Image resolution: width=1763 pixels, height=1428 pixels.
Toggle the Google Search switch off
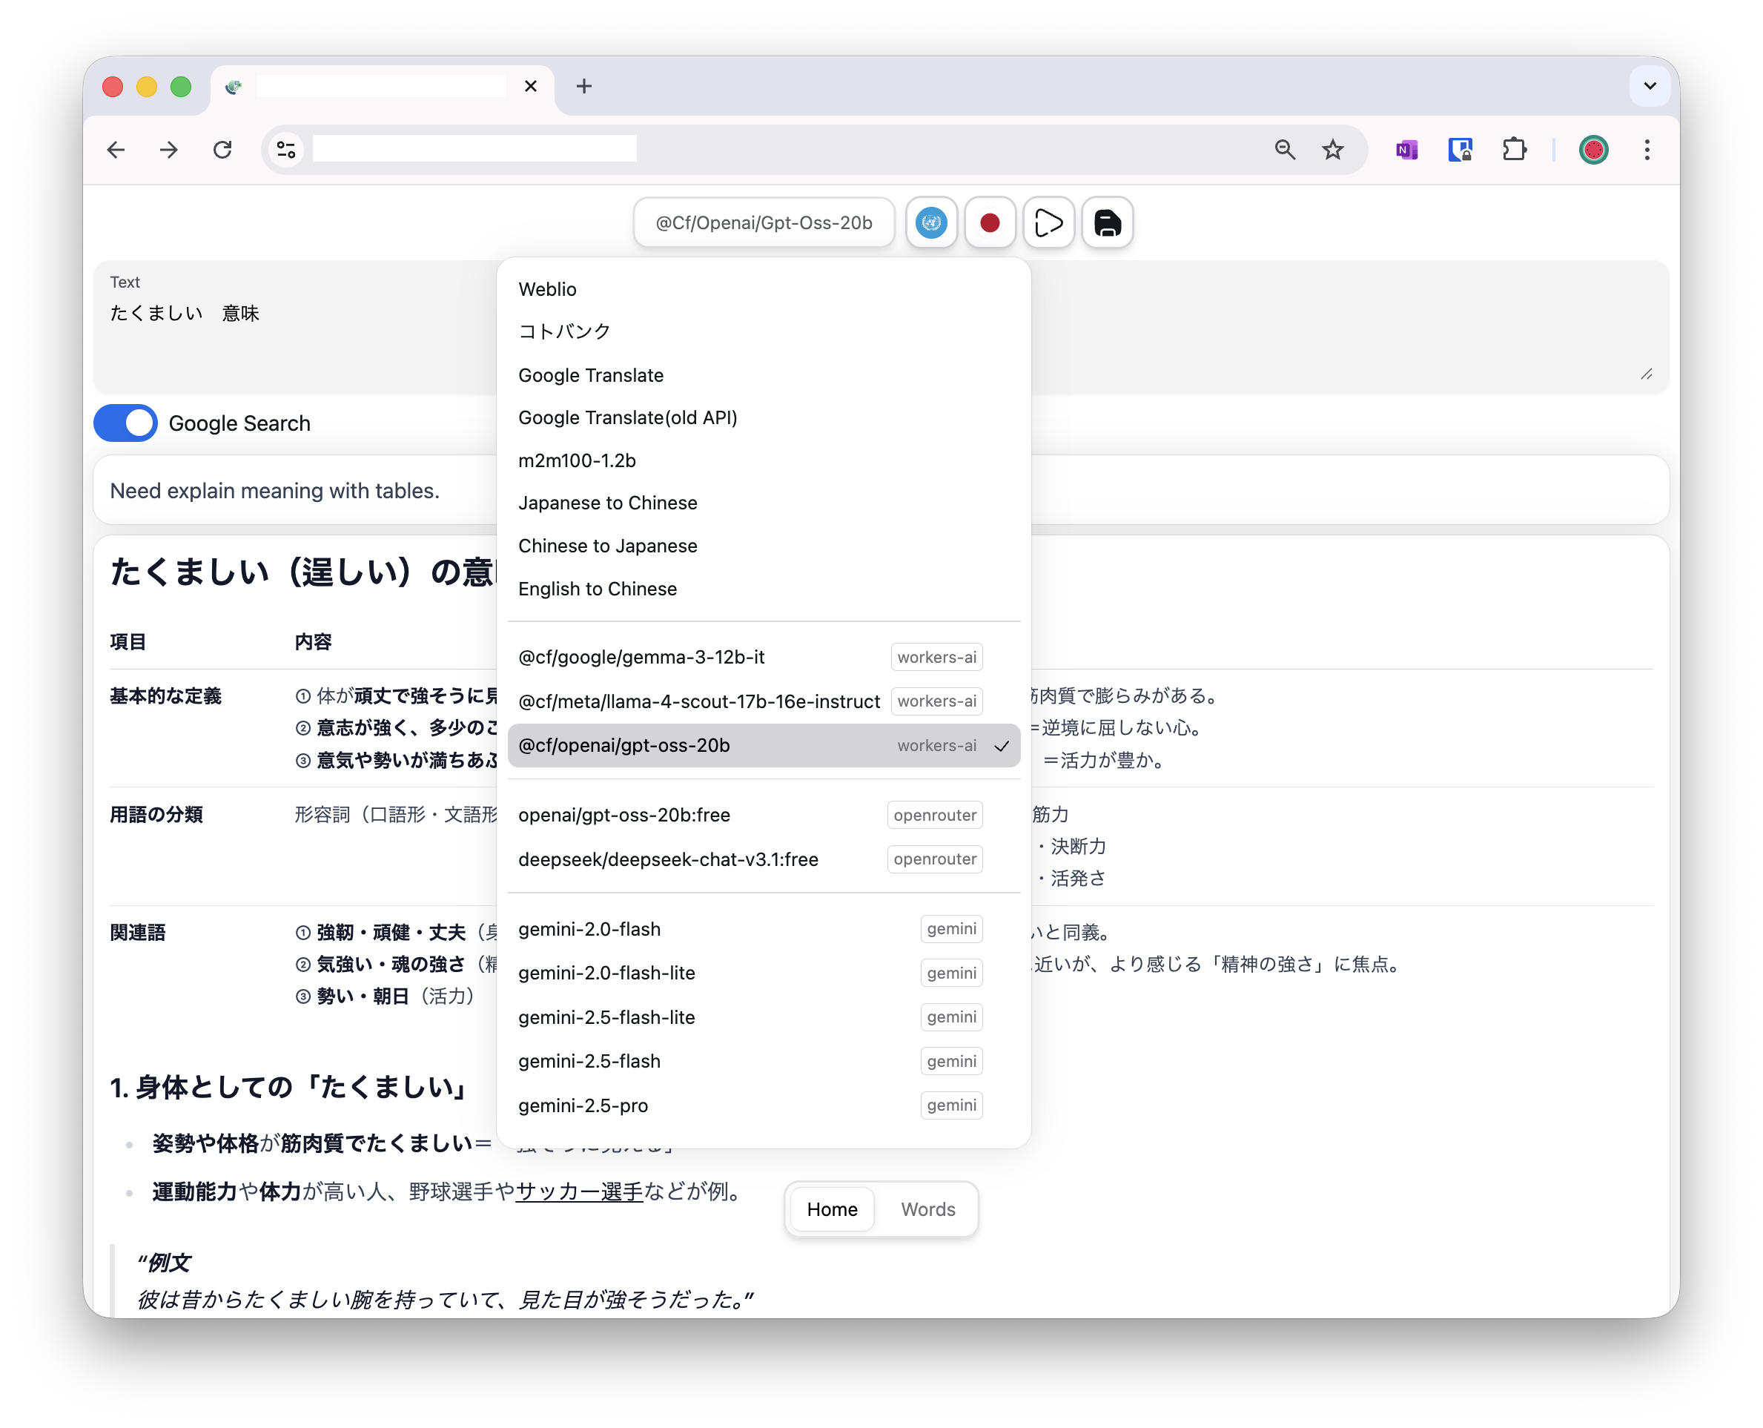click(126, 423)
